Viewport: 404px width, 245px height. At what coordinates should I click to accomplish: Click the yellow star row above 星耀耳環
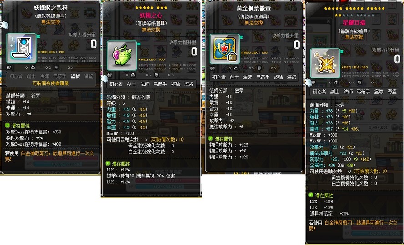pos(354,8)
